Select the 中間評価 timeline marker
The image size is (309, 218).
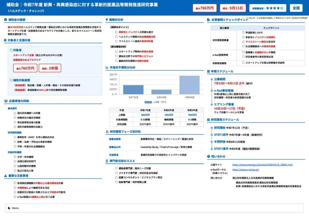click(212, 142)
